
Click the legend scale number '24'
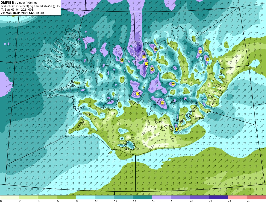click(229, 201)
